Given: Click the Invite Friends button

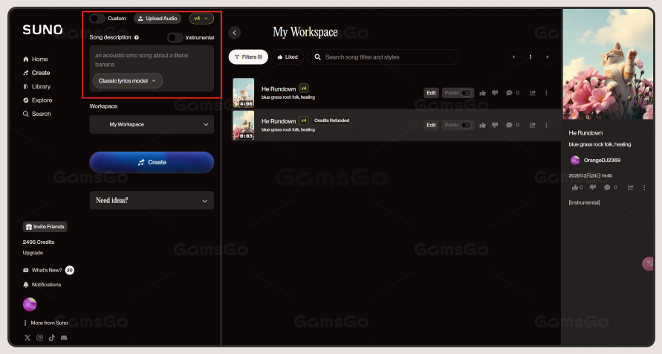Looking at the screenshot, I should coord(45,226).
